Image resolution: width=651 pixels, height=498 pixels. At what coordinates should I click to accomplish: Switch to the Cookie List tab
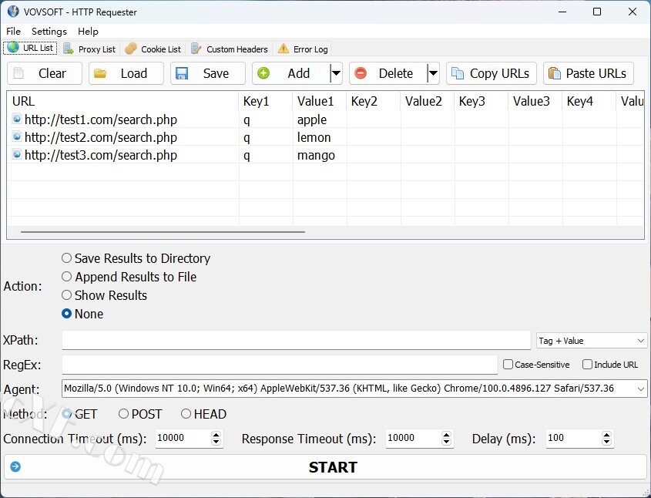click(x=153, y=49)
